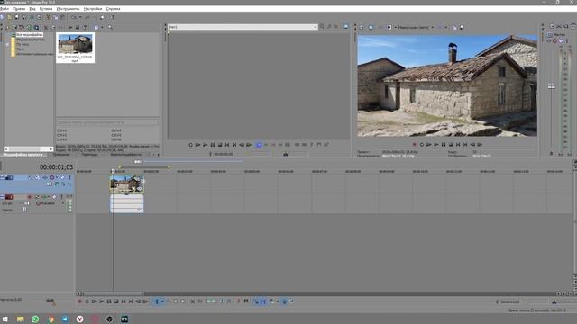This screenshot has width=577, height=324.
Task: Minimize the audio track header
Action: (x=2, y=197)
